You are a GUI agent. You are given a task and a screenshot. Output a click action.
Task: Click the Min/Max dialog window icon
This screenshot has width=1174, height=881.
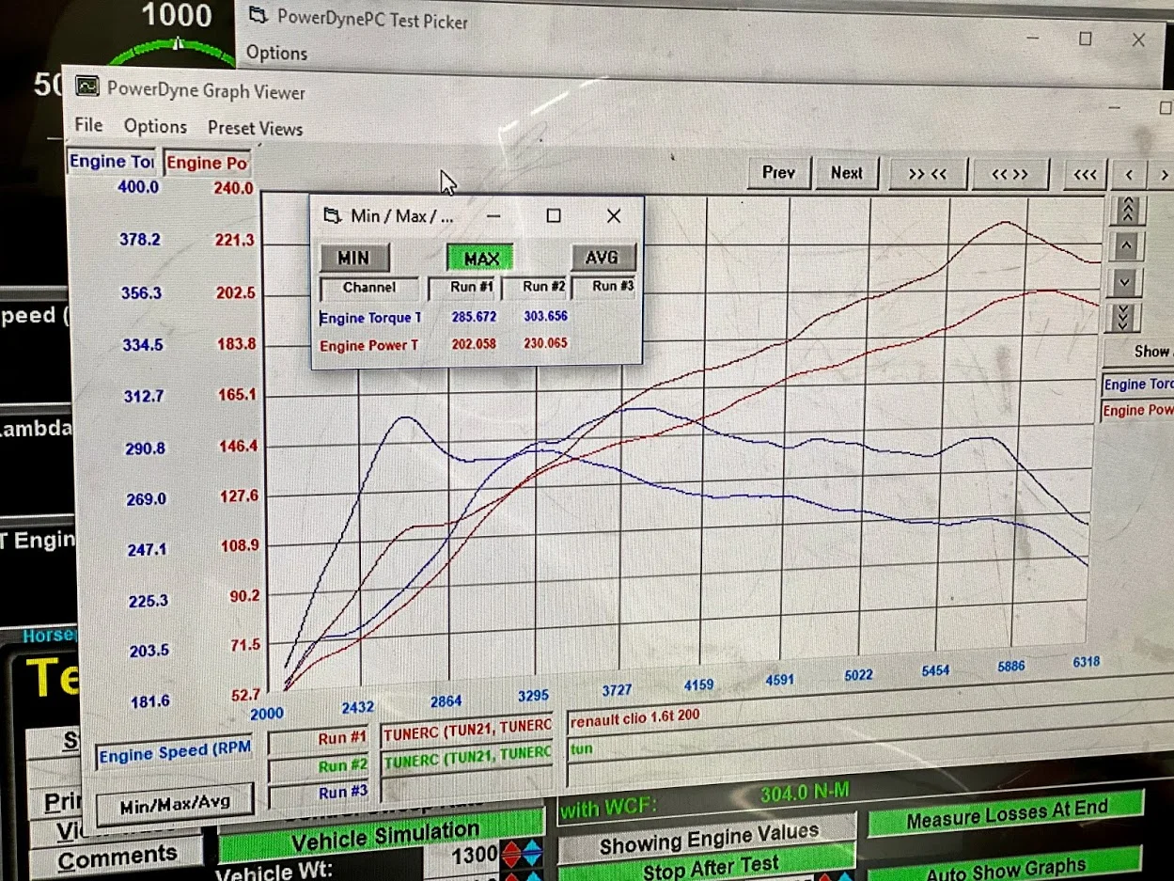pyautogui.click(x=331, y=216)
